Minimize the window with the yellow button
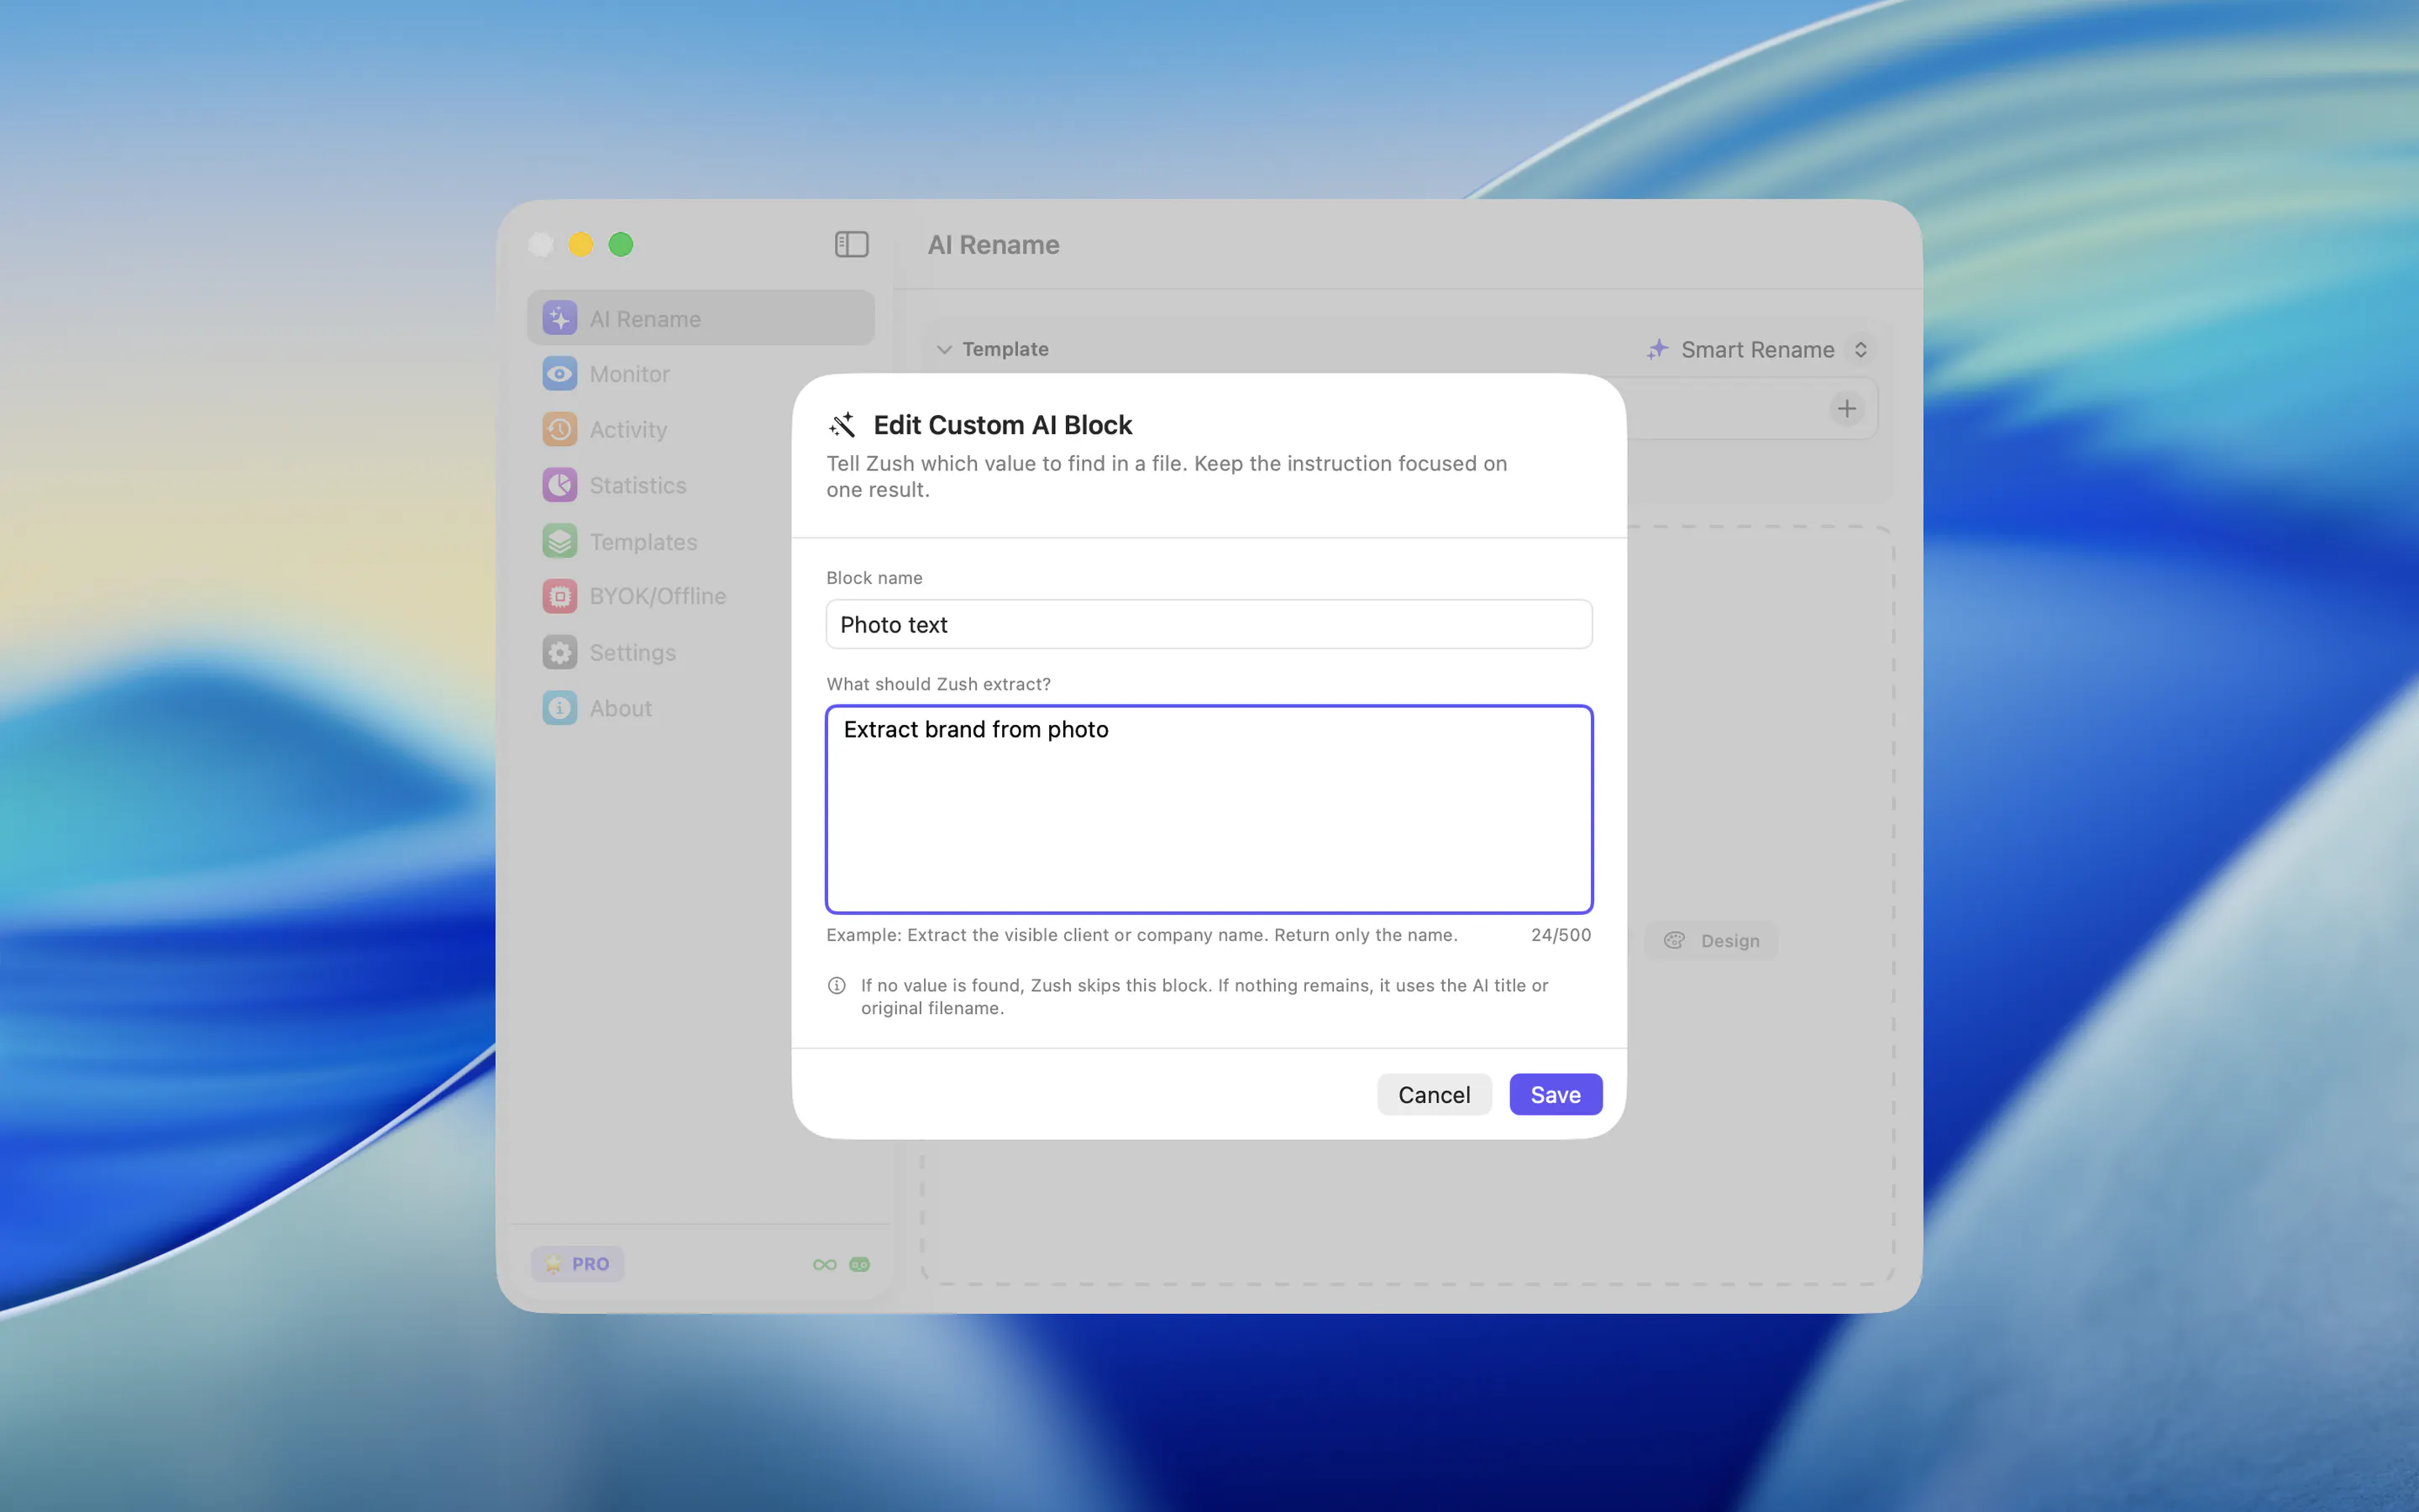This screenshot has height=1512, width=2419. click(580, 244)
